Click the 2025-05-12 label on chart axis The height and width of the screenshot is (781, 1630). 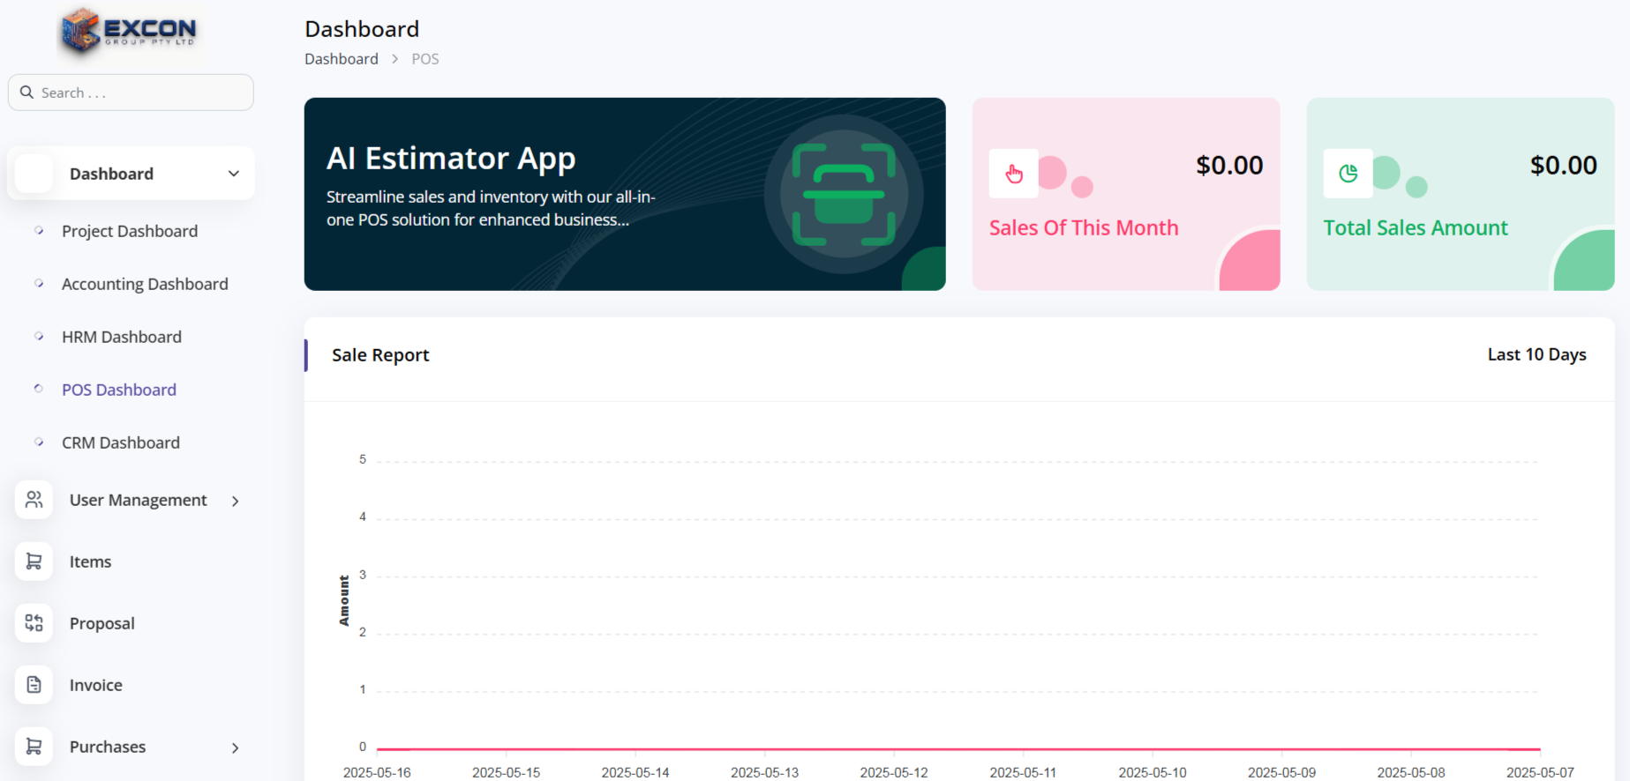tap(894, 772)
